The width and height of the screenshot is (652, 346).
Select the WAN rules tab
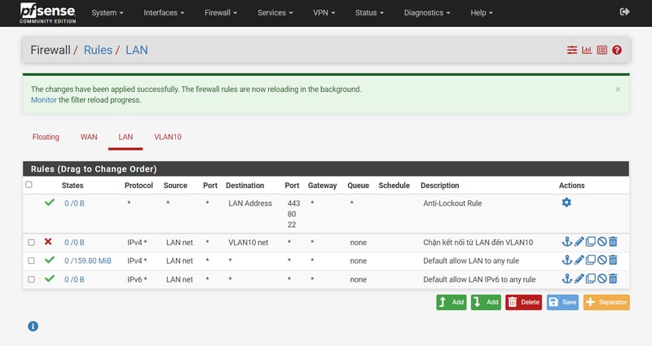89,137
